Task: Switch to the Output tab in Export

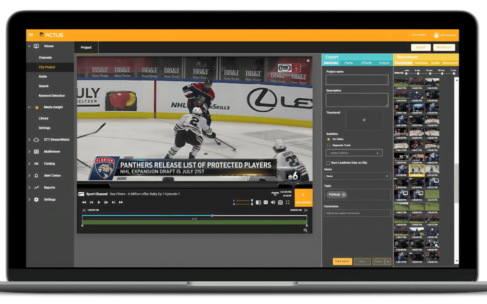Action: coord(384,63)
